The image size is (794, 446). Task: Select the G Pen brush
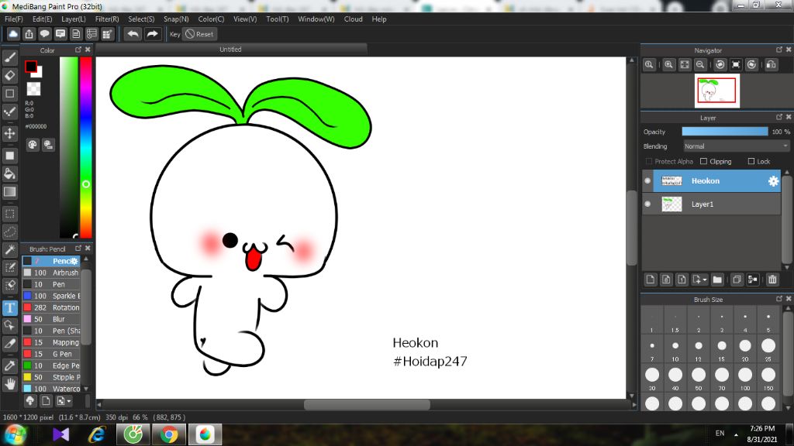(x=51, y=354)
